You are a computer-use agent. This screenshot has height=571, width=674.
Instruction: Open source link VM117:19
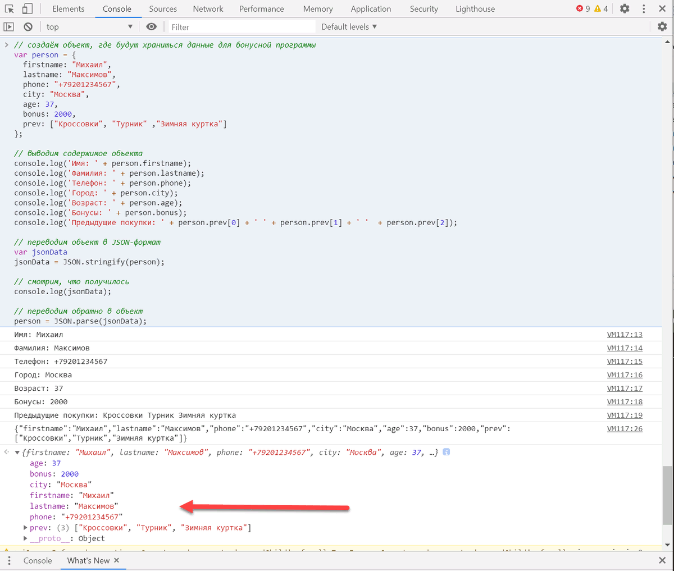(x=625, y=415)
